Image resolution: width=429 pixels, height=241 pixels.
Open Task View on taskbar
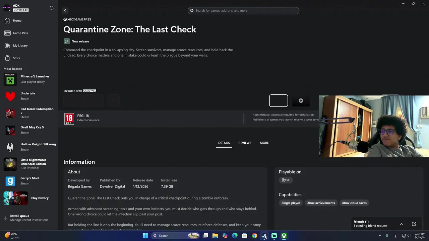[205, 236]
